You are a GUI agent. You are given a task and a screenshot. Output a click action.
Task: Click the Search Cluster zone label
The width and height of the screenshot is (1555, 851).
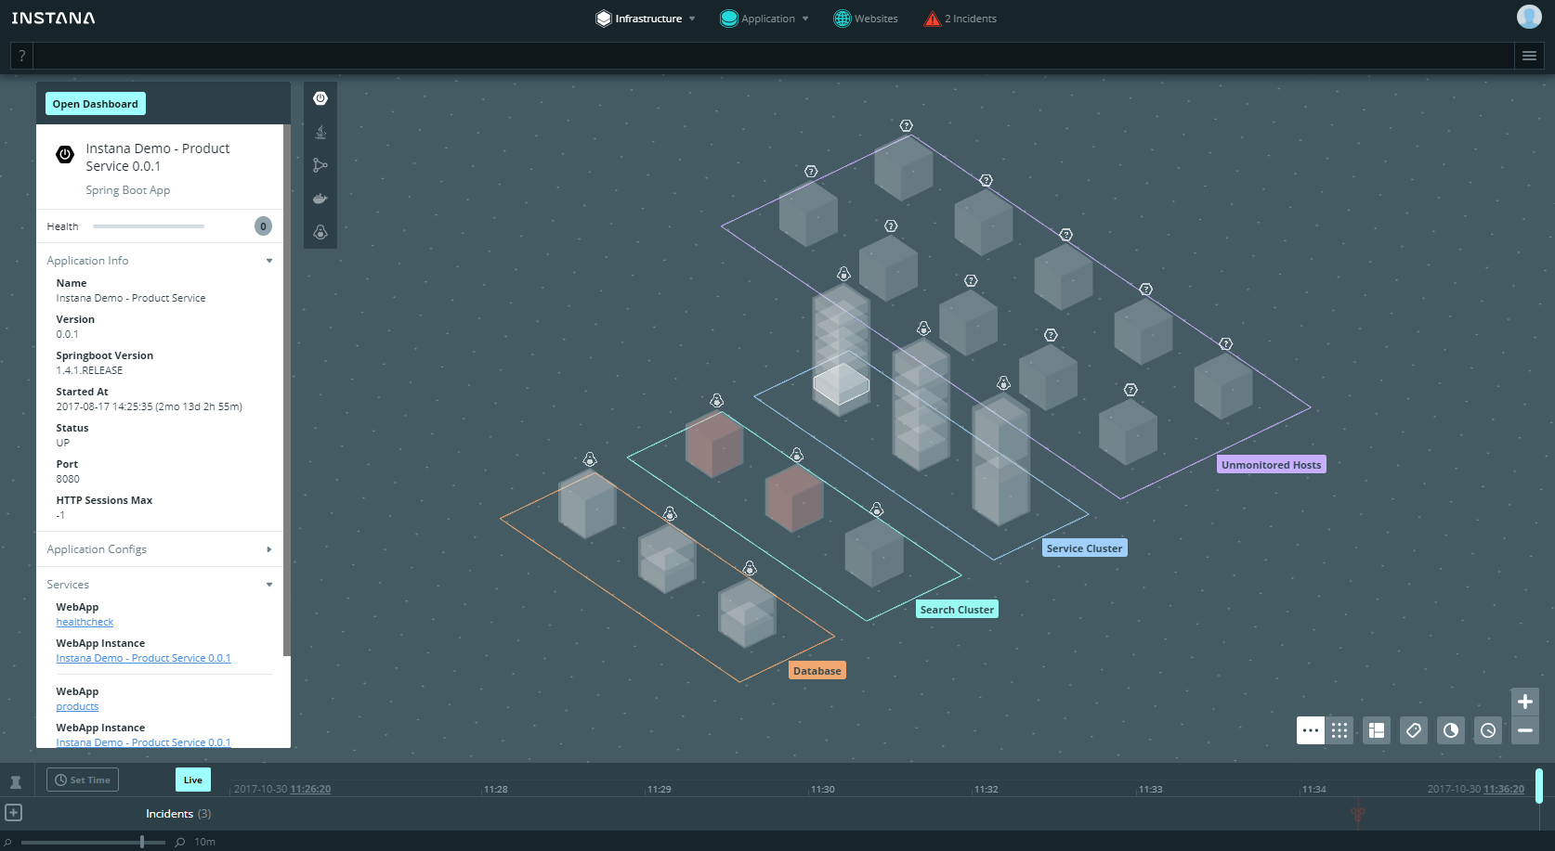[x=958, y=610]
